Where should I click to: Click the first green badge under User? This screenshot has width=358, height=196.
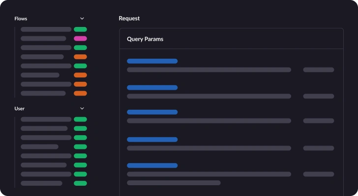[80, 119]
